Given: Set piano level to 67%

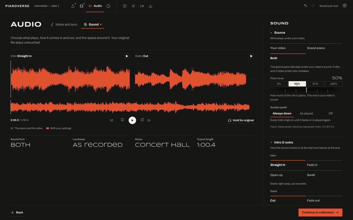Looking at the screenshot, I should point(315,84).
